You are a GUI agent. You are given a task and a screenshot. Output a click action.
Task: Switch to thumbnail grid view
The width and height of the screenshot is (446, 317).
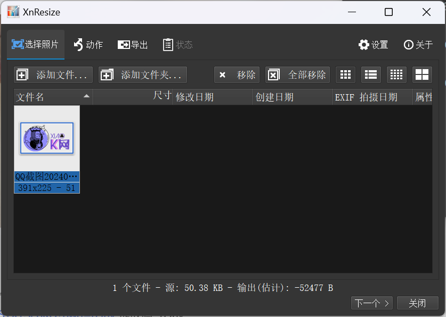(345, 74)
